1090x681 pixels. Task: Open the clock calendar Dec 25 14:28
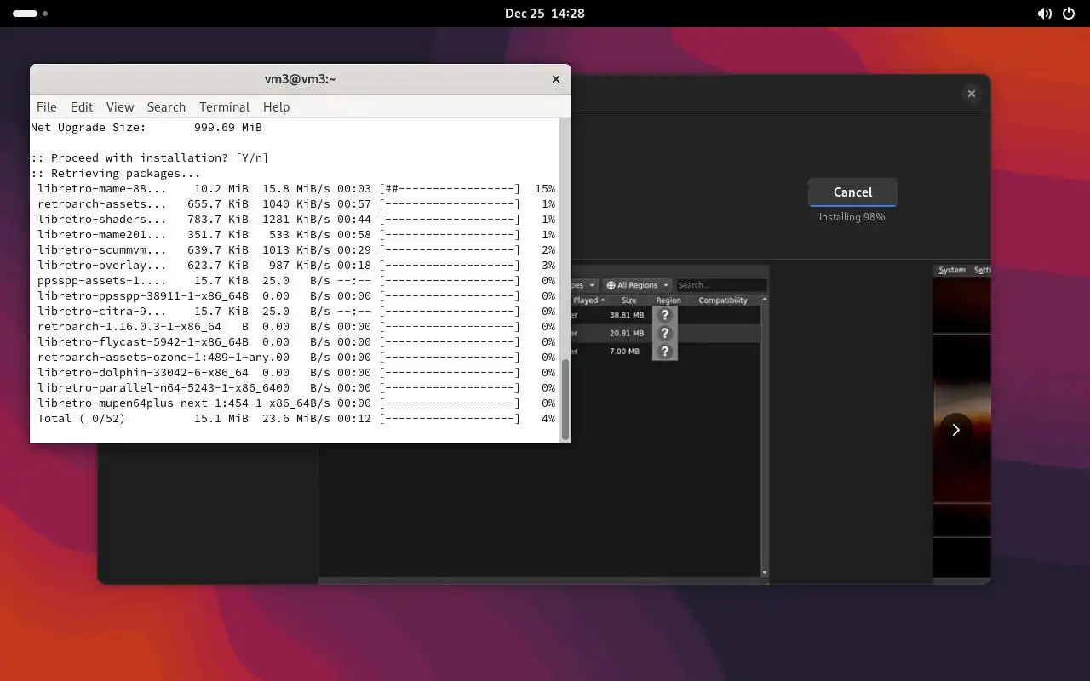(544, 14)
